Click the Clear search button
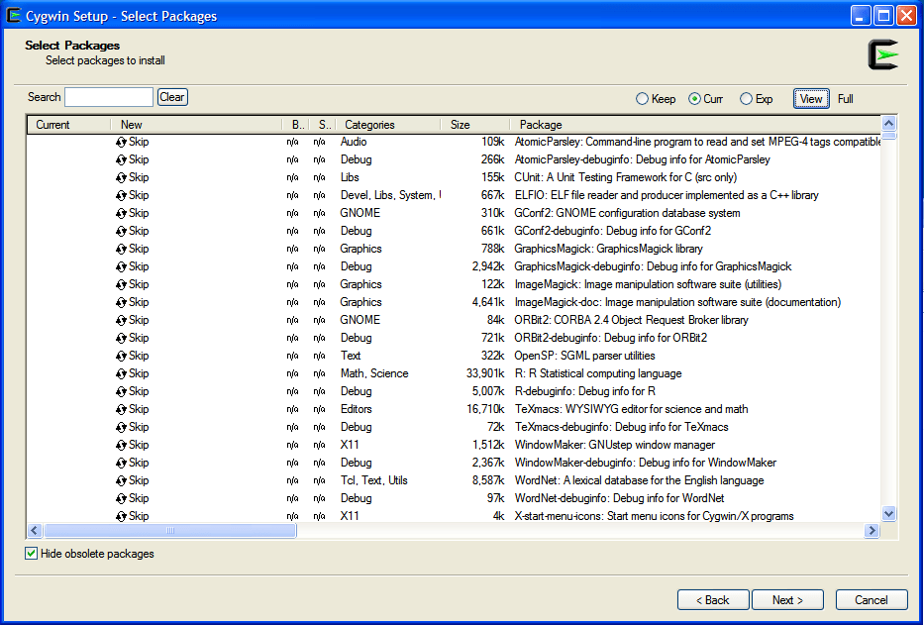The width and height of the screenshot is (924, 625). coord(172,97)
